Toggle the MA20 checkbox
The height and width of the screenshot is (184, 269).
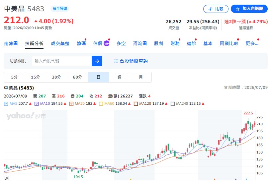tap(71, 104)
